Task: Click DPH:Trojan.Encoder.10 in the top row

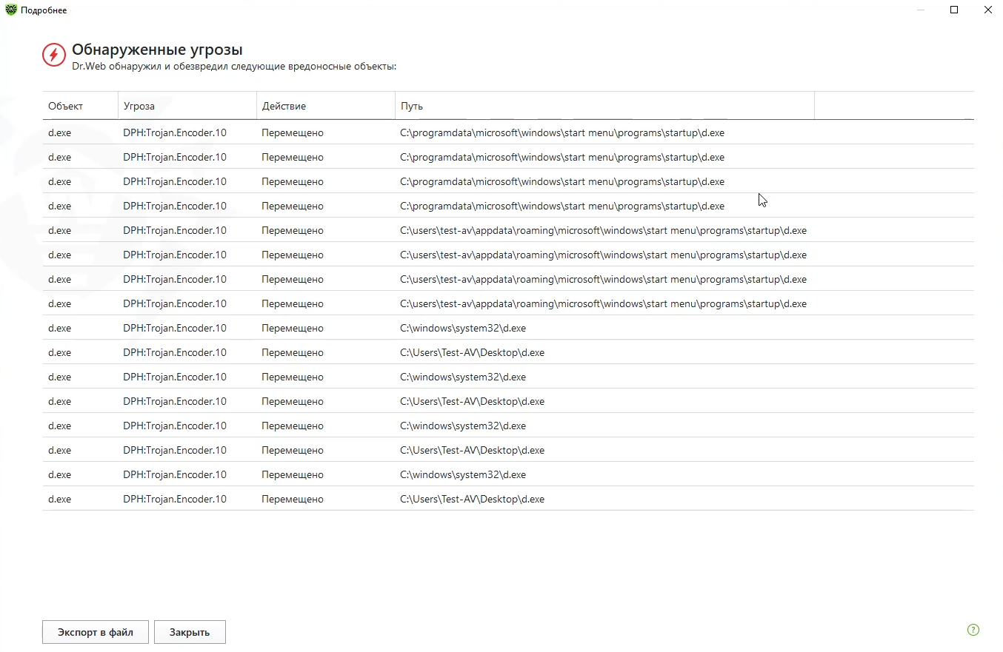Action: coord(175,133)
